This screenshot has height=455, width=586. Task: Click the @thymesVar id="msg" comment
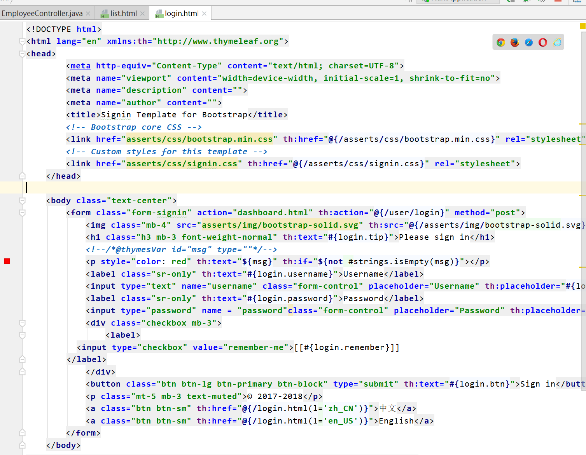coord(181,249)
